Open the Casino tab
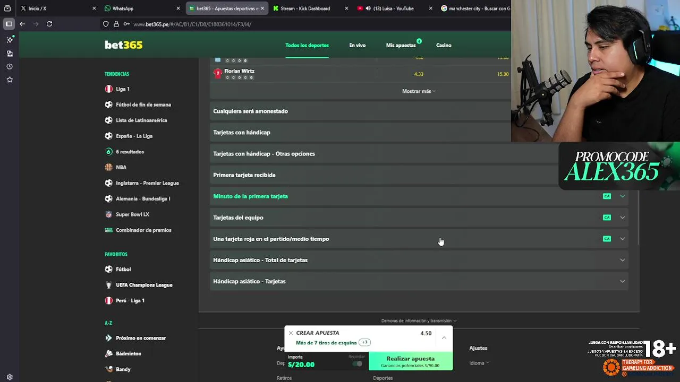Image resolution: width=680 pixels, height=382 pixels. pos(444,46)
